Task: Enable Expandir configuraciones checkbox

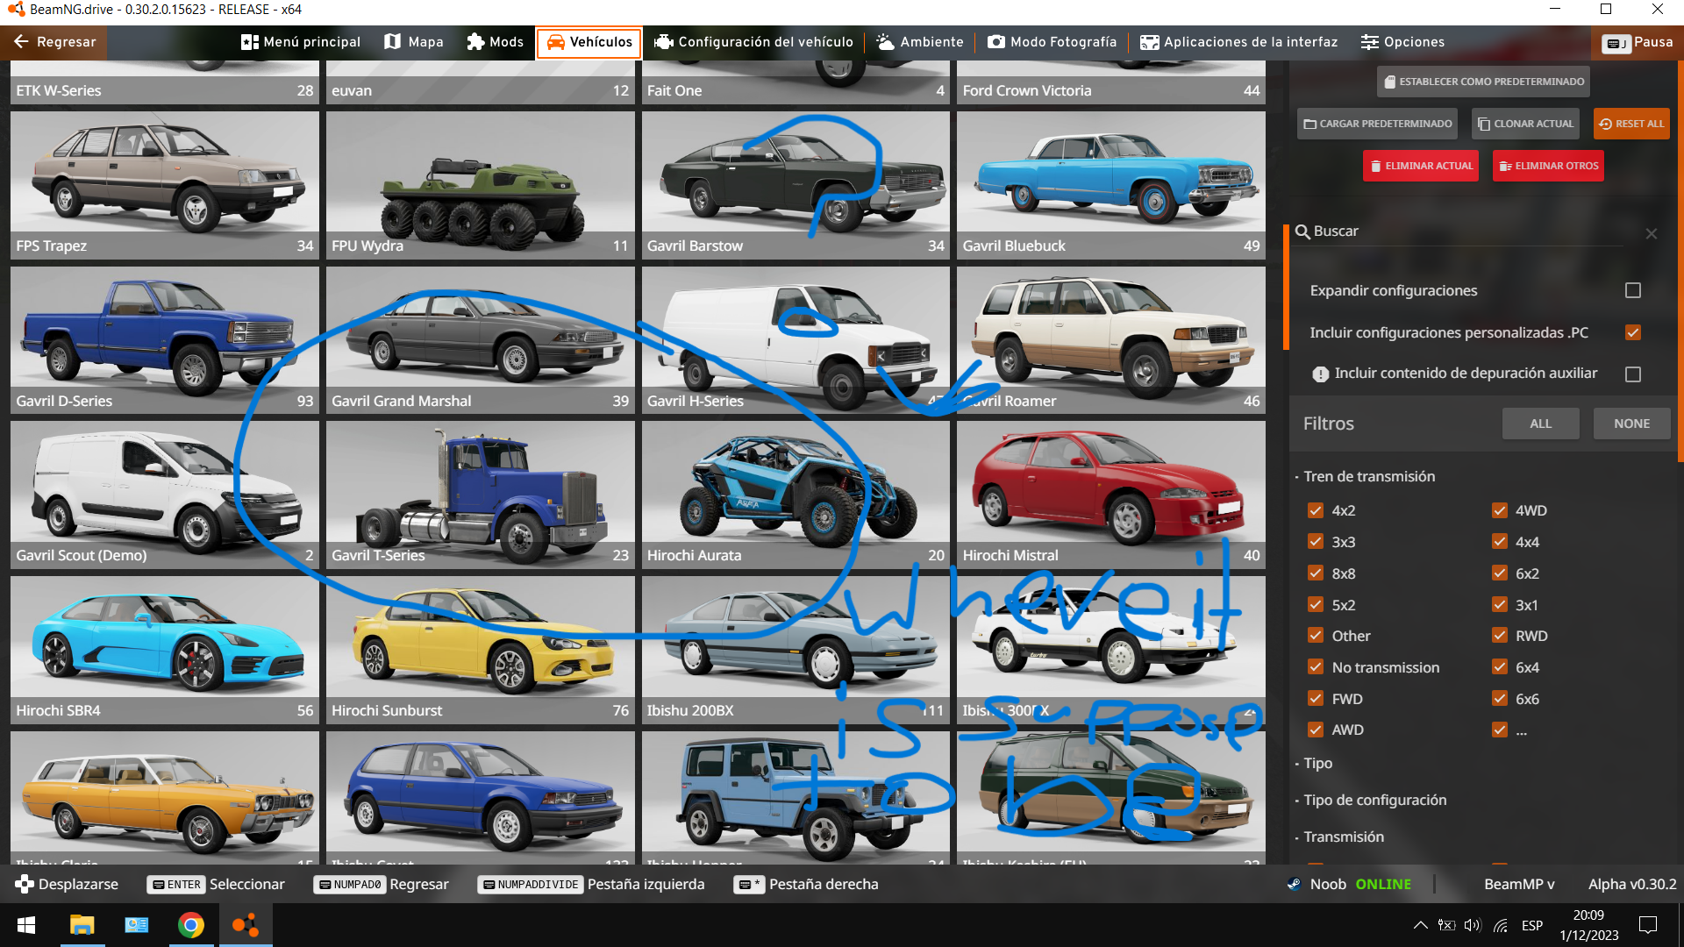Action: click(1632, 290)
